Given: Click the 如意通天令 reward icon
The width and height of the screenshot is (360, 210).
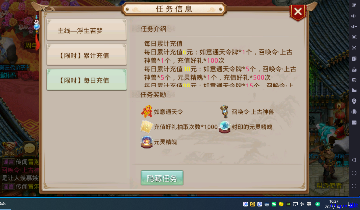Looking at the screenshot, I should [x=146, y=112].
